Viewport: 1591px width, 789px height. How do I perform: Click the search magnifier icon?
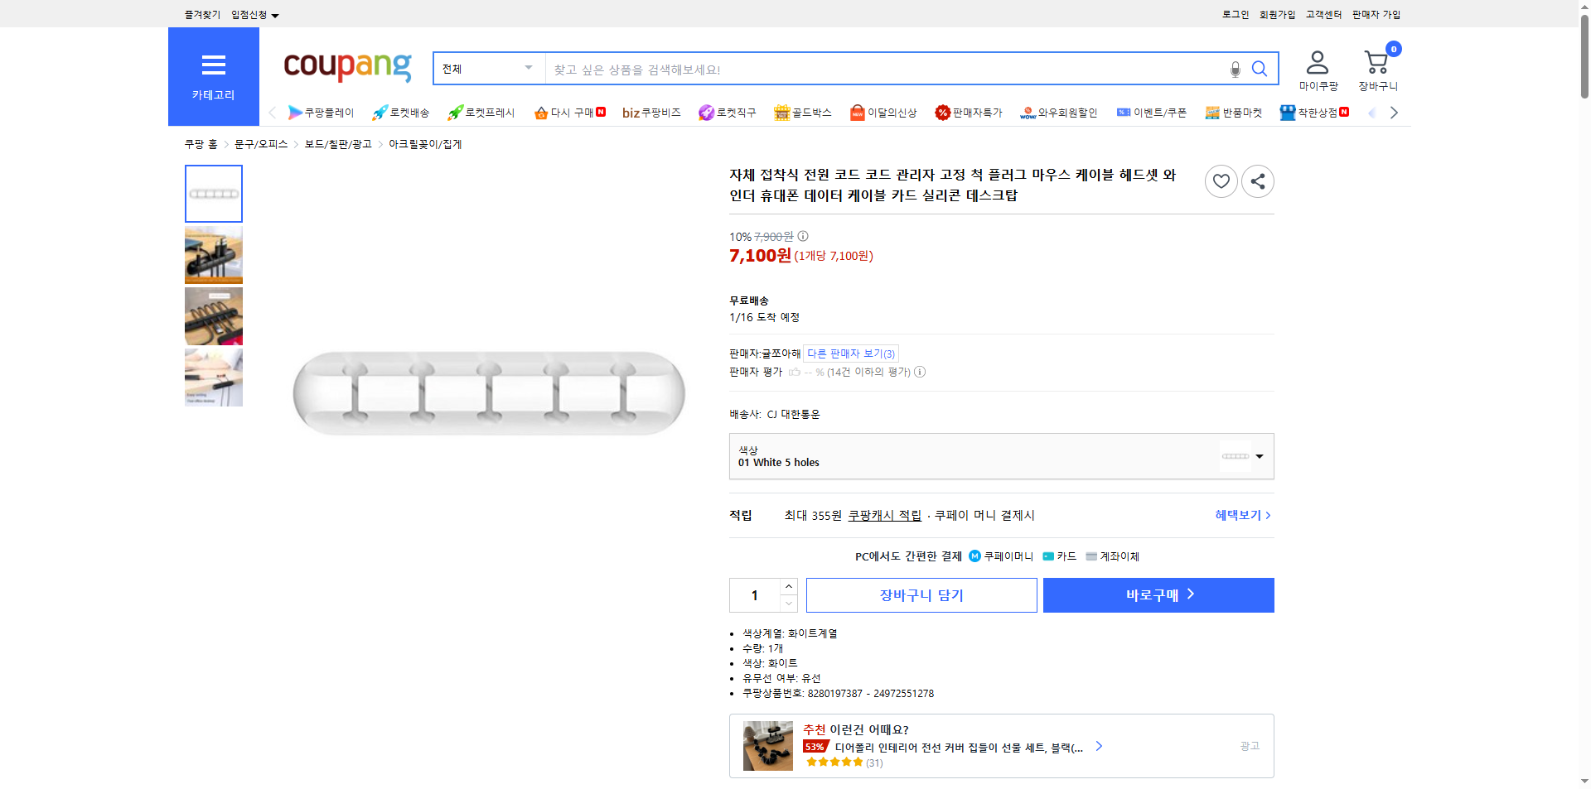tap(1259, 69)
